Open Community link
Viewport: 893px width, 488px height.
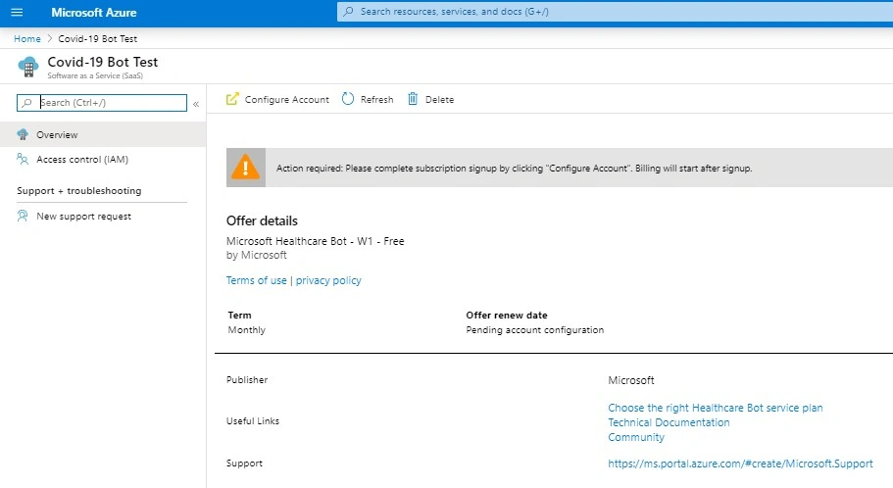(x=636, y=437)
